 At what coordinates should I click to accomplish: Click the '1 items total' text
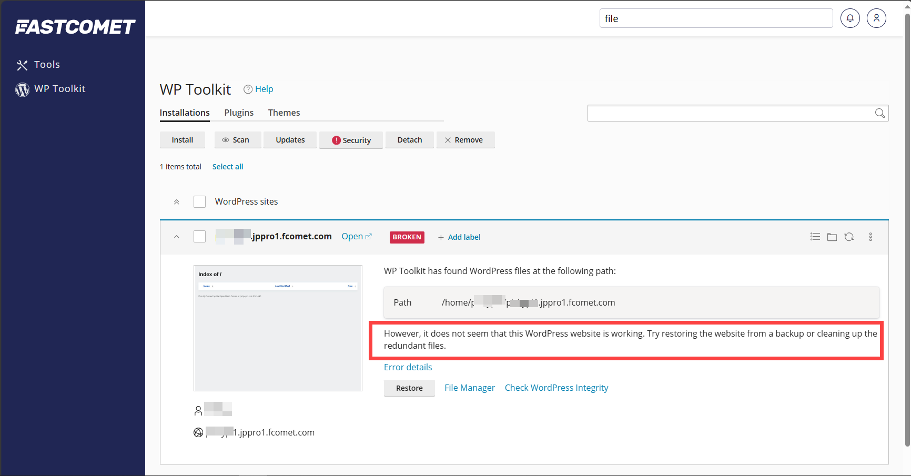[x=180, y=167]
